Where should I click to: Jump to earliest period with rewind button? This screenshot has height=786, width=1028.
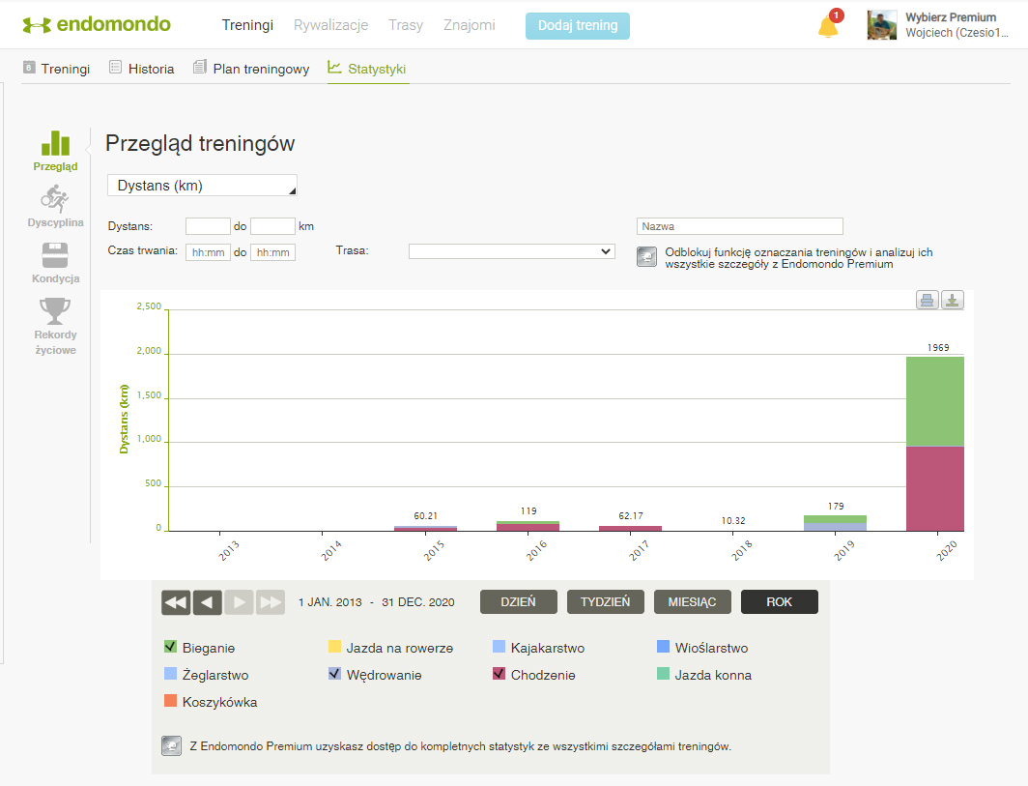tap(176, 602)
